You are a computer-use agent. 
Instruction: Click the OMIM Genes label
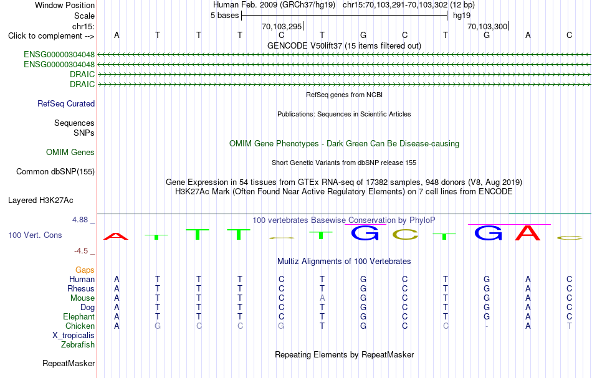[70, 152]
